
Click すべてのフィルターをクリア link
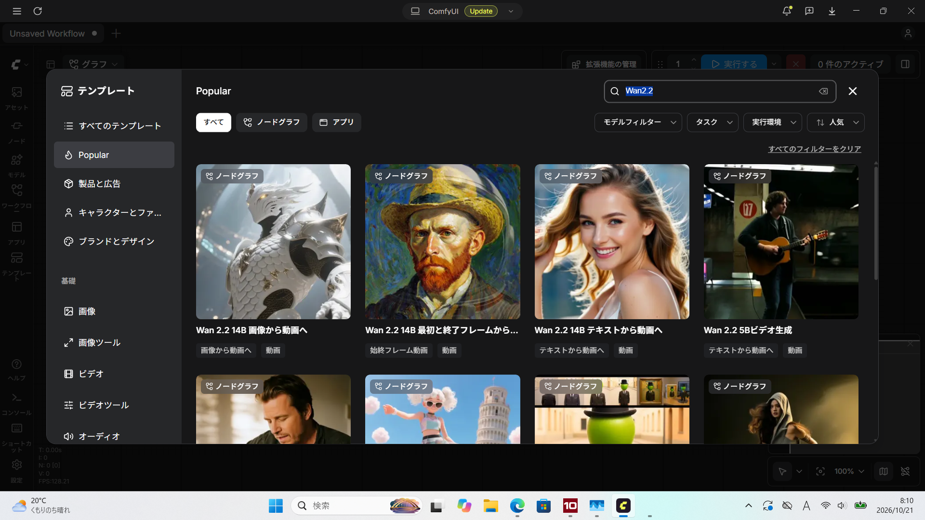(815, 149)
